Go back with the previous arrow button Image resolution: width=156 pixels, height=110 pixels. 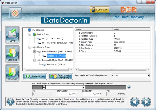click(135, 102)
